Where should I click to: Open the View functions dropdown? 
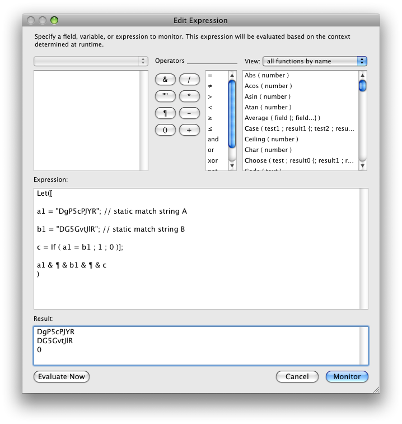(315, 61)
